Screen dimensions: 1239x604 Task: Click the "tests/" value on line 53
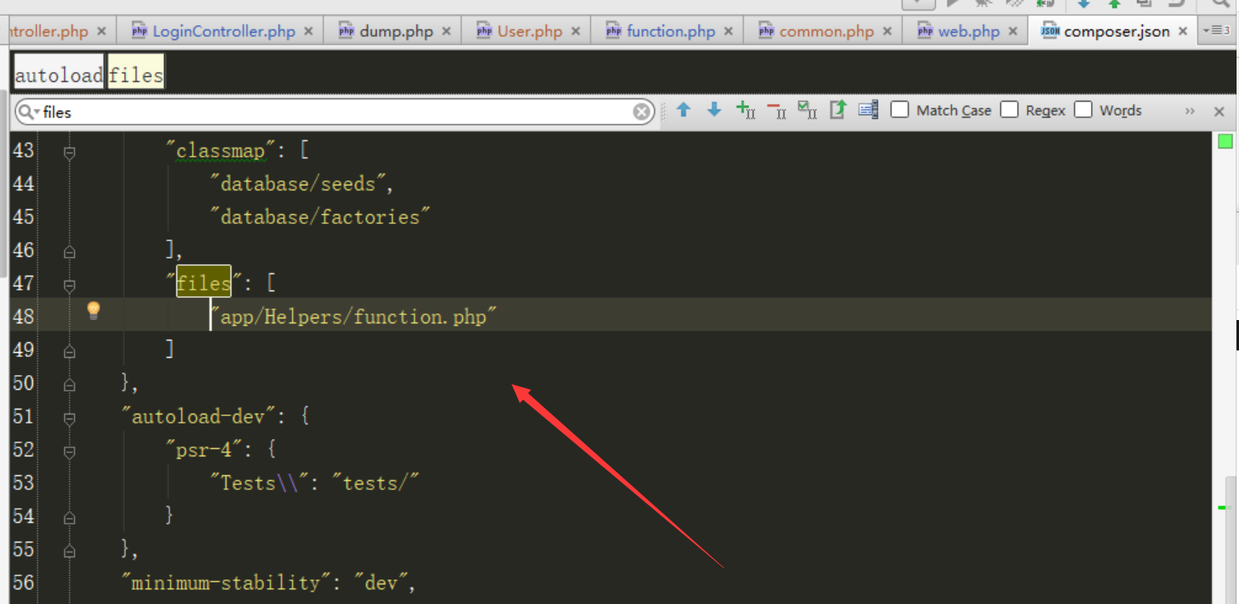point(375,483)
